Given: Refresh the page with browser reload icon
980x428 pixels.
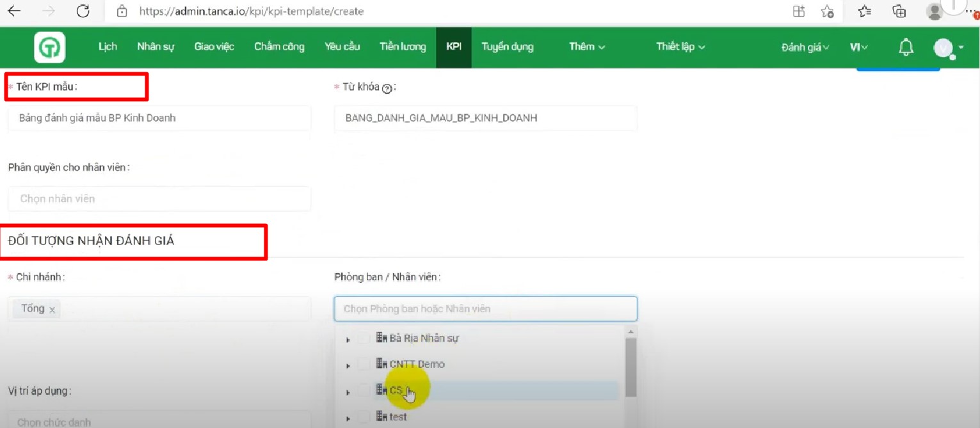Looking at the screenshot, I should [83, 11].
